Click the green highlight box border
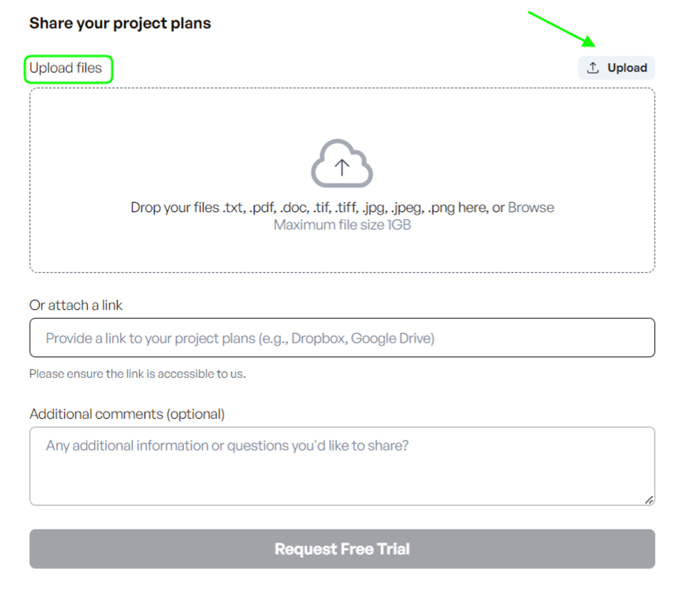Image resolution: width=687 pixels, height=590 pixels. pyautogui.click(x=69, y=56)
